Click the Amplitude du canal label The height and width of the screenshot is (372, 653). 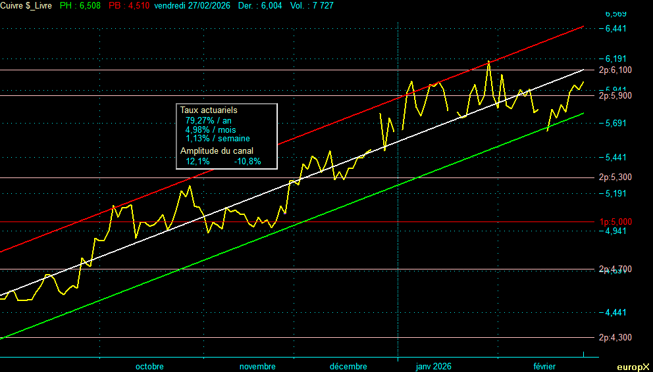tap(217, 151)
